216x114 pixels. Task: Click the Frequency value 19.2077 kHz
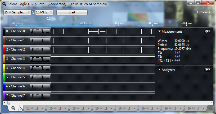pos(183,49)
